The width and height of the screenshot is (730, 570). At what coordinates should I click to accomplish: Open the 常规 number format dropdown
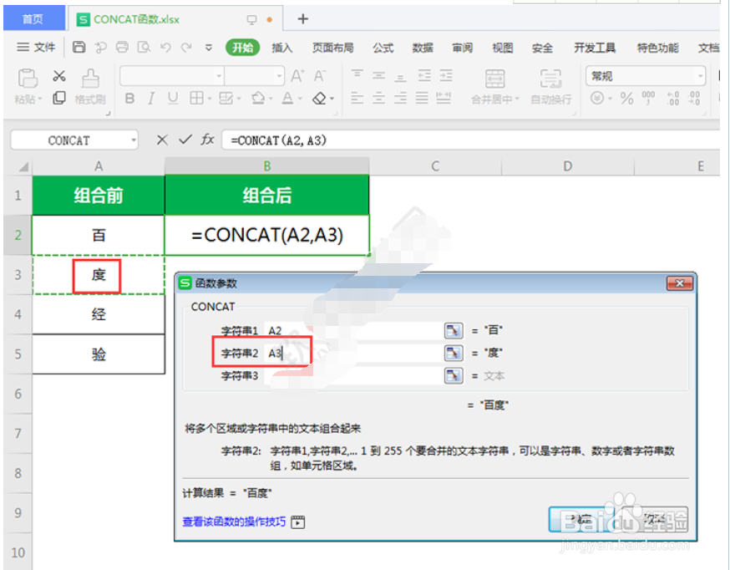tap(701, 76)
